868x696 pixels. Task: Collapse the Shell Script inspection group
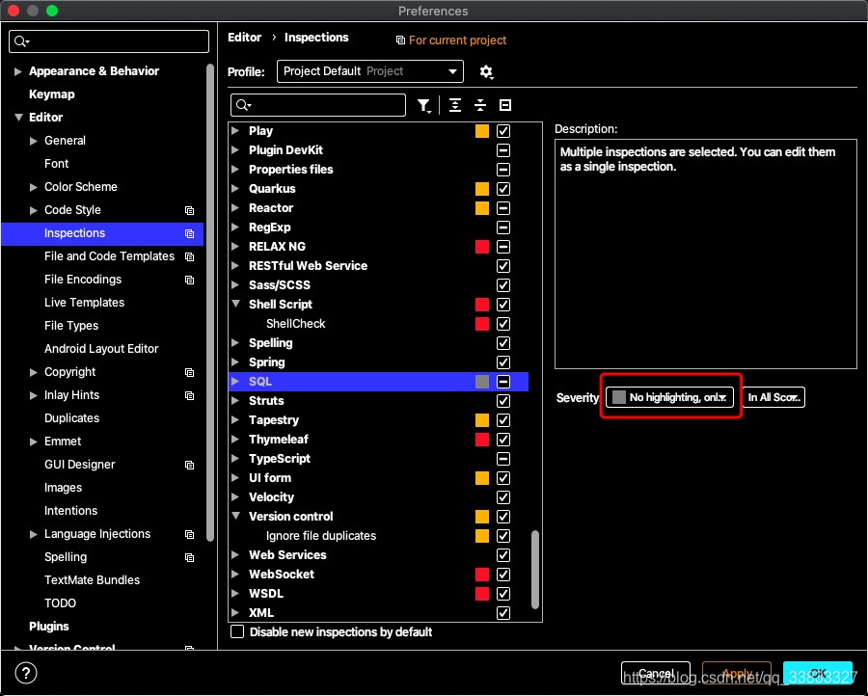[x=236, y=304]
